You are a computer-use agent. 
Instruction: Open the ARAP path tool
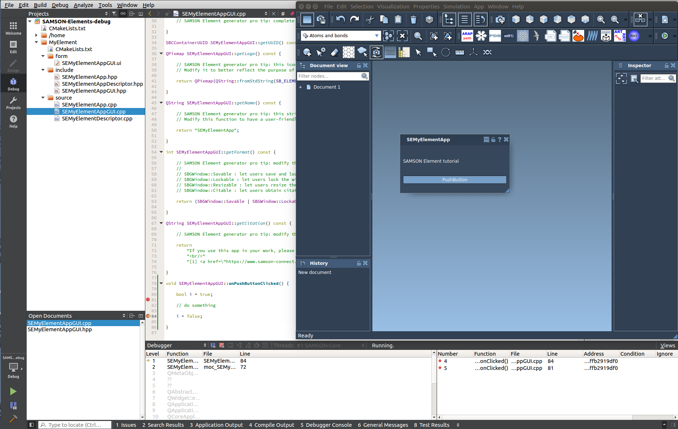point(467,35)
